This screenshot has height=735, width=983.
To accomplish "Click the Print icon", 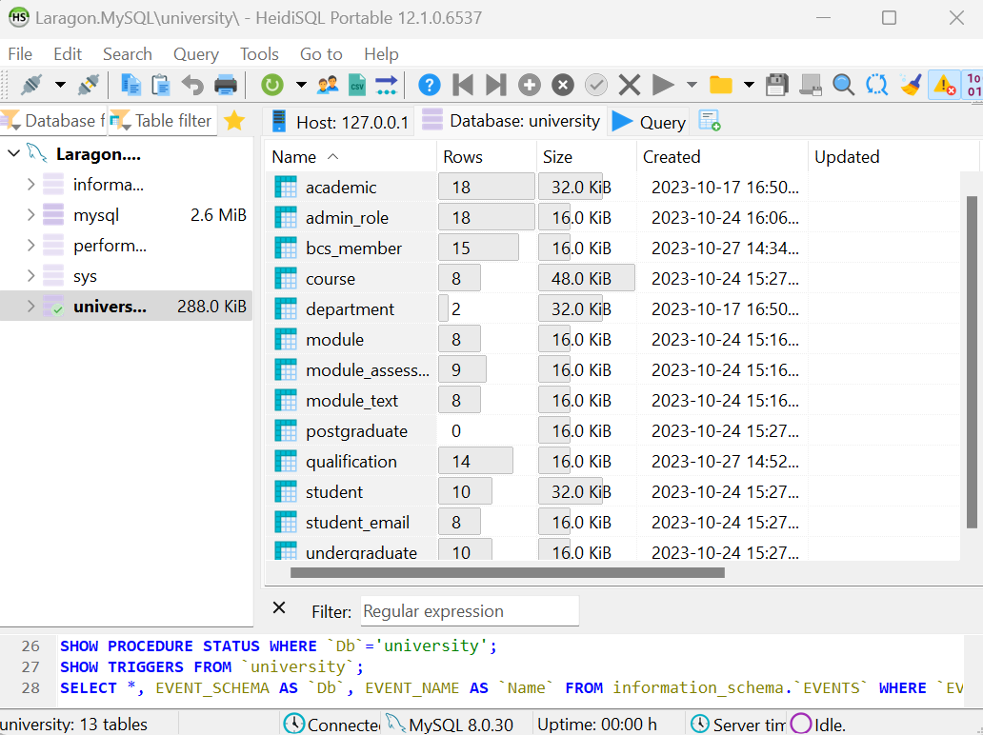I will 226,84.
